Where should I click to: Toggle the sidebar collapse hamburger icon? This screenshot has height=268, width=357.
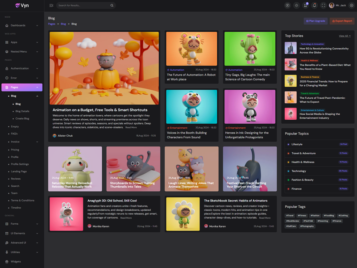click(51, 5)
